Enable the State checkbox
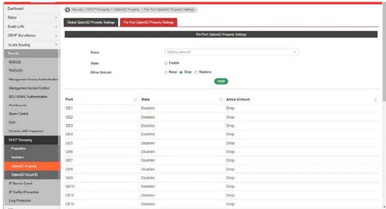 [x=166, y=63]
